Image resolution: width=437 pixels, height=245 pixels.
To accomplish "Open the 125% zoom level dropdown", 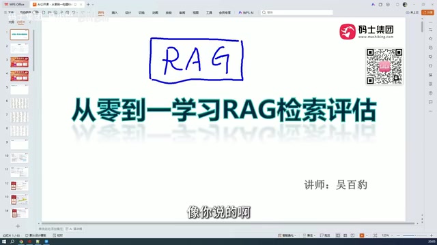I will click(x=386, y=235).
